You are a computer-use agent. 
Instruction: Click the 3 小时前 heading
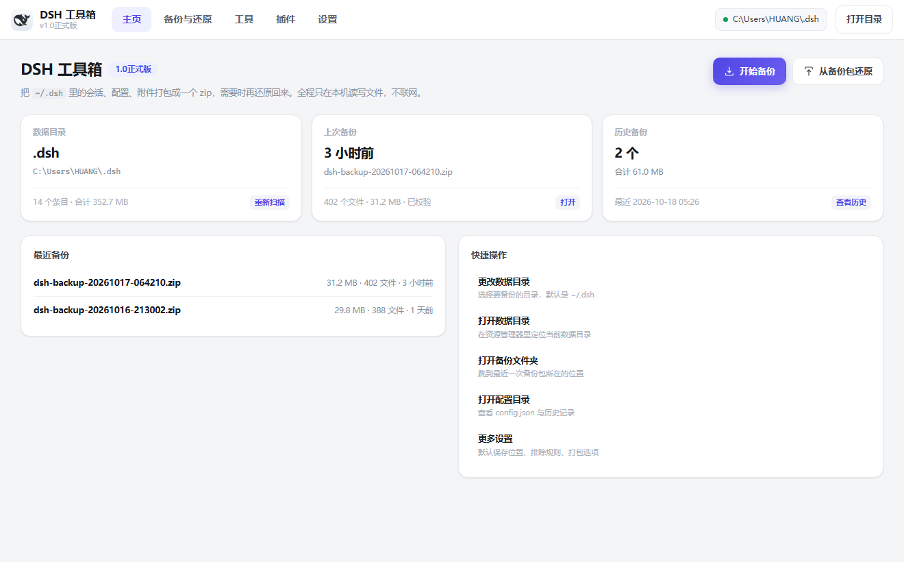click(349, 153)
